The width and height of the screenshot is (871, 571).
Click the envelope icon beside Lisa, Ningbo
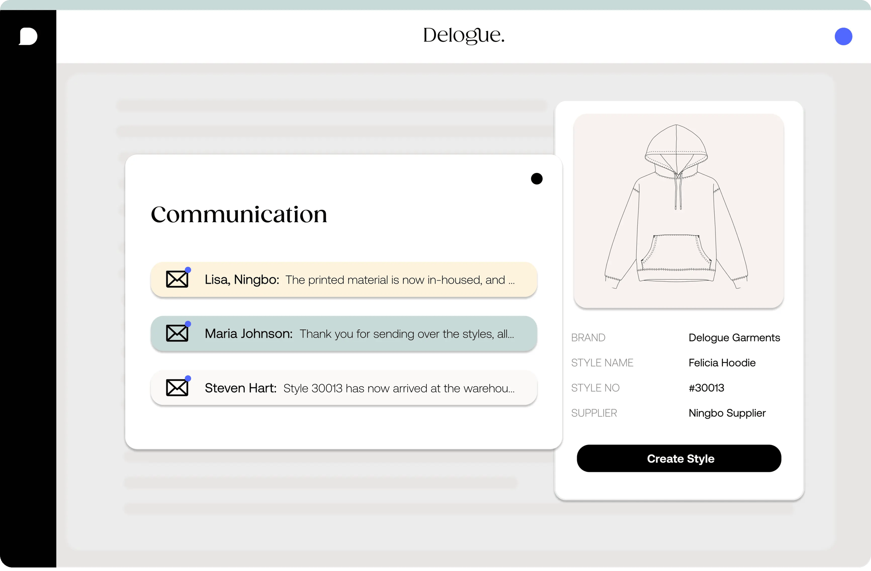click(x=177, y=280)
